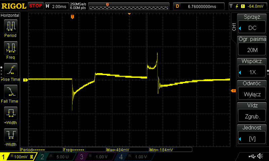Click the orange trigger position marker on the graticule
The image size is (269, 161).
72,16
